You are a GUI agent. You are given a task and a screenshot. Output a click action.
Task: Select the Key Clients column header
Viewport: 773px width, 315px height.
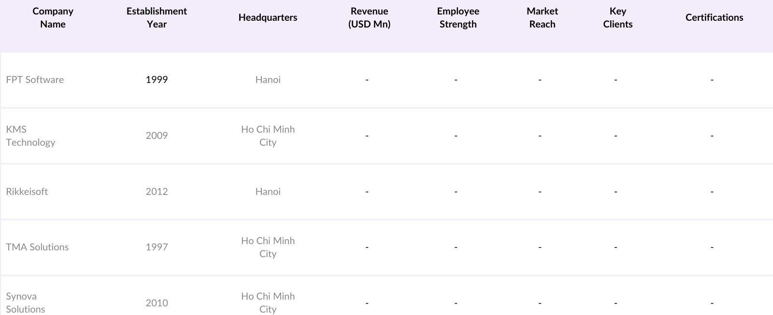(617, 18)
